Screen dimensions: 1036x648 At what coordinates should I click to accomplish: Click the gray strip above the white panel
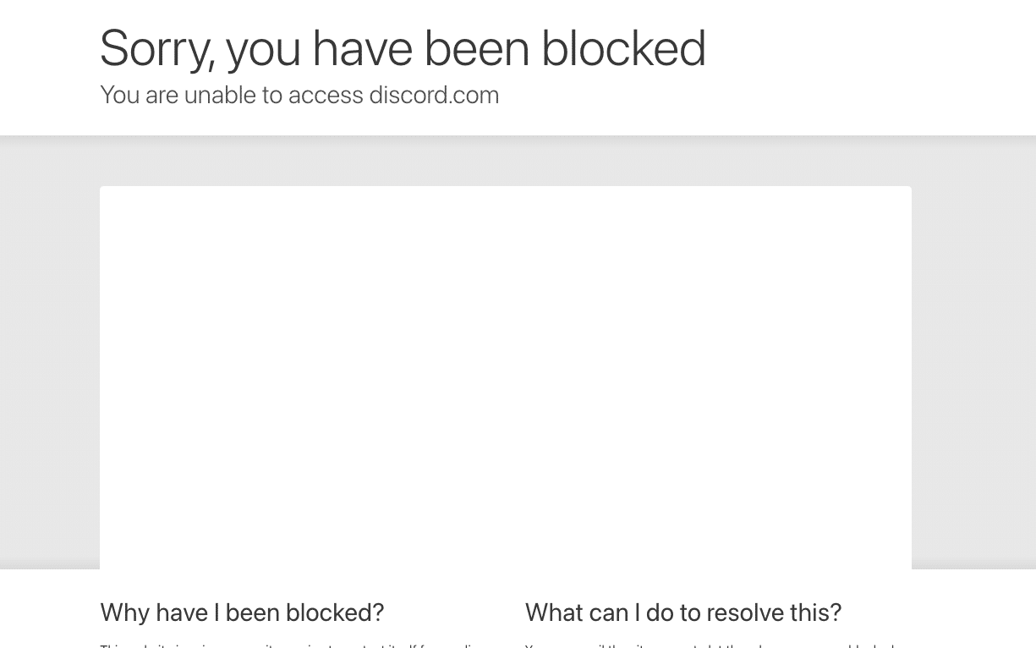(506, 162)
